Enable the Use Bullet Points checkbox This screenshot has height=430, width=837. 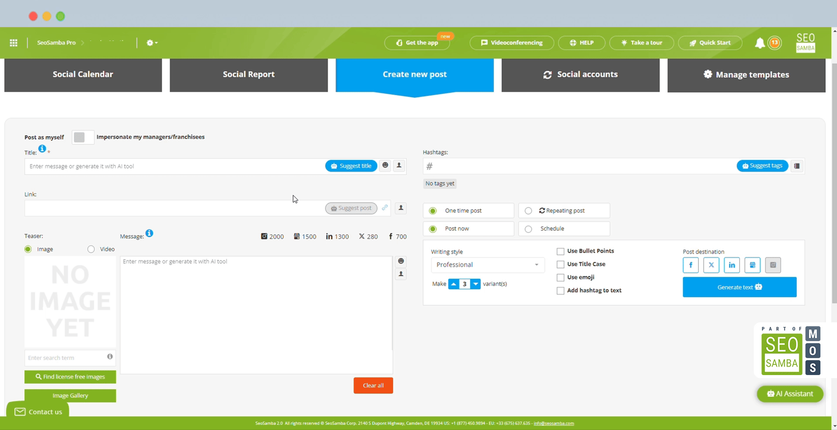[x=561, y=252]
